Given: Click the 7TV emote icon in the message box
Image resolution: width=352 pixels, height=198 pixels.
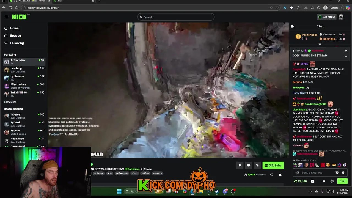Looking at the screenshot, I should click(337, 172).
